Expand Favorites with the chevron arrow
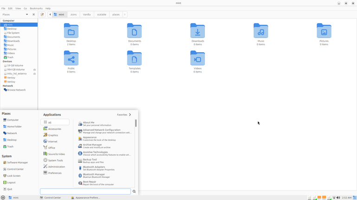 point(130,115)
